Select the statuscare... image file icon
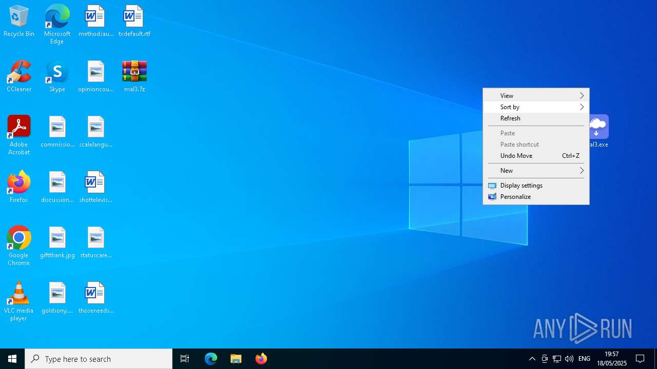 [95, 242]
